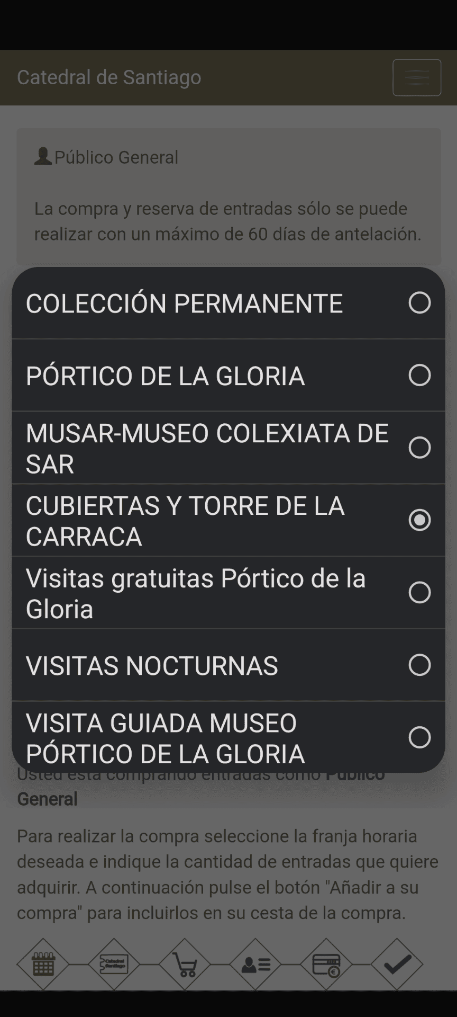Click the credit card payment step icon
The image size is (457, 1017).
coord(326,965)
